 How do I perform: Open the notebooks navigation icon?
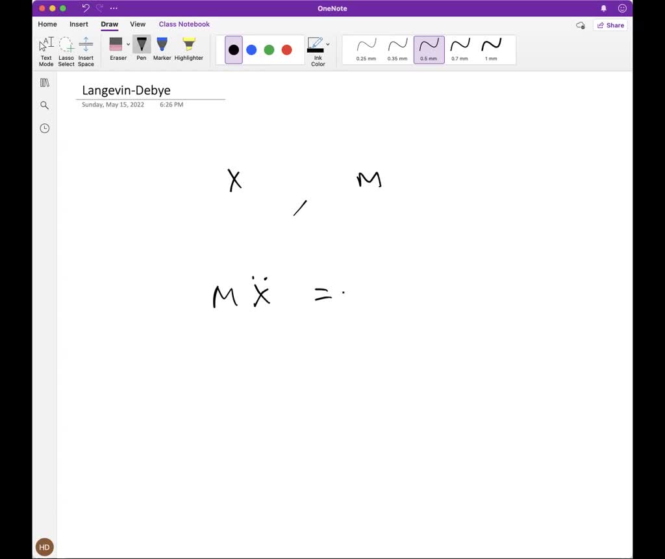[x=45, y=83]
